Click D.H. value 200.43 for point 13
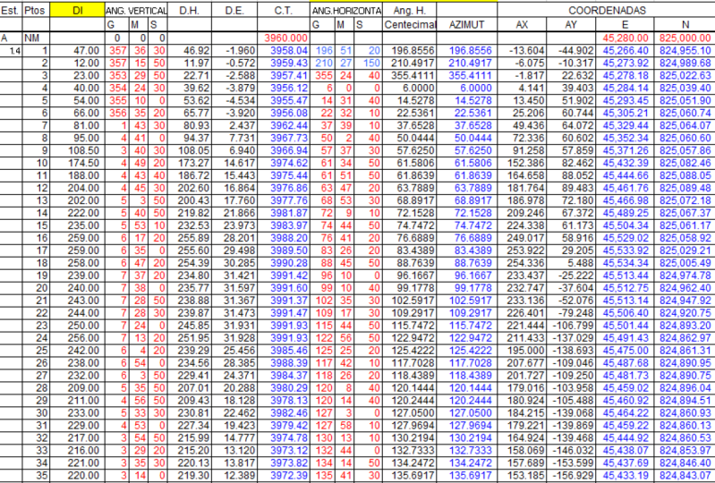Viewport: 715px width, 483px height. click(x=193, y=200)
